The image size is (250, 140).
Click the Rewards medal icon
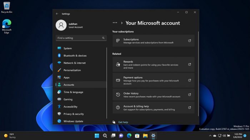(x=118, y=64)
